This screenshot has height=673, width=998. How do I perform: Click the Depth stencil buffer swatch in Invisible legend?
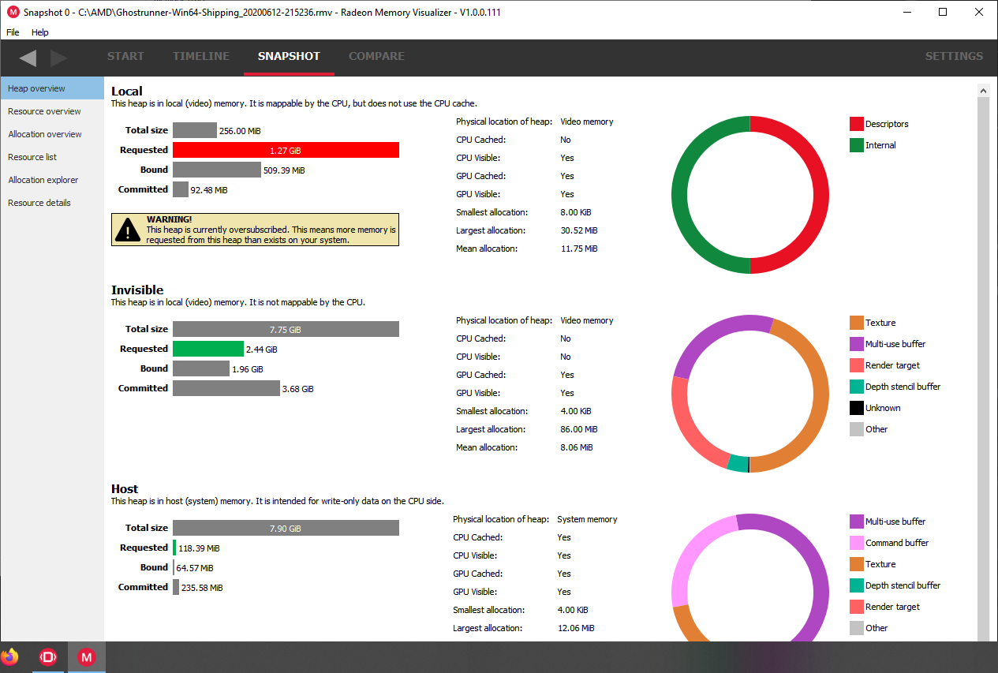[857, 387]
